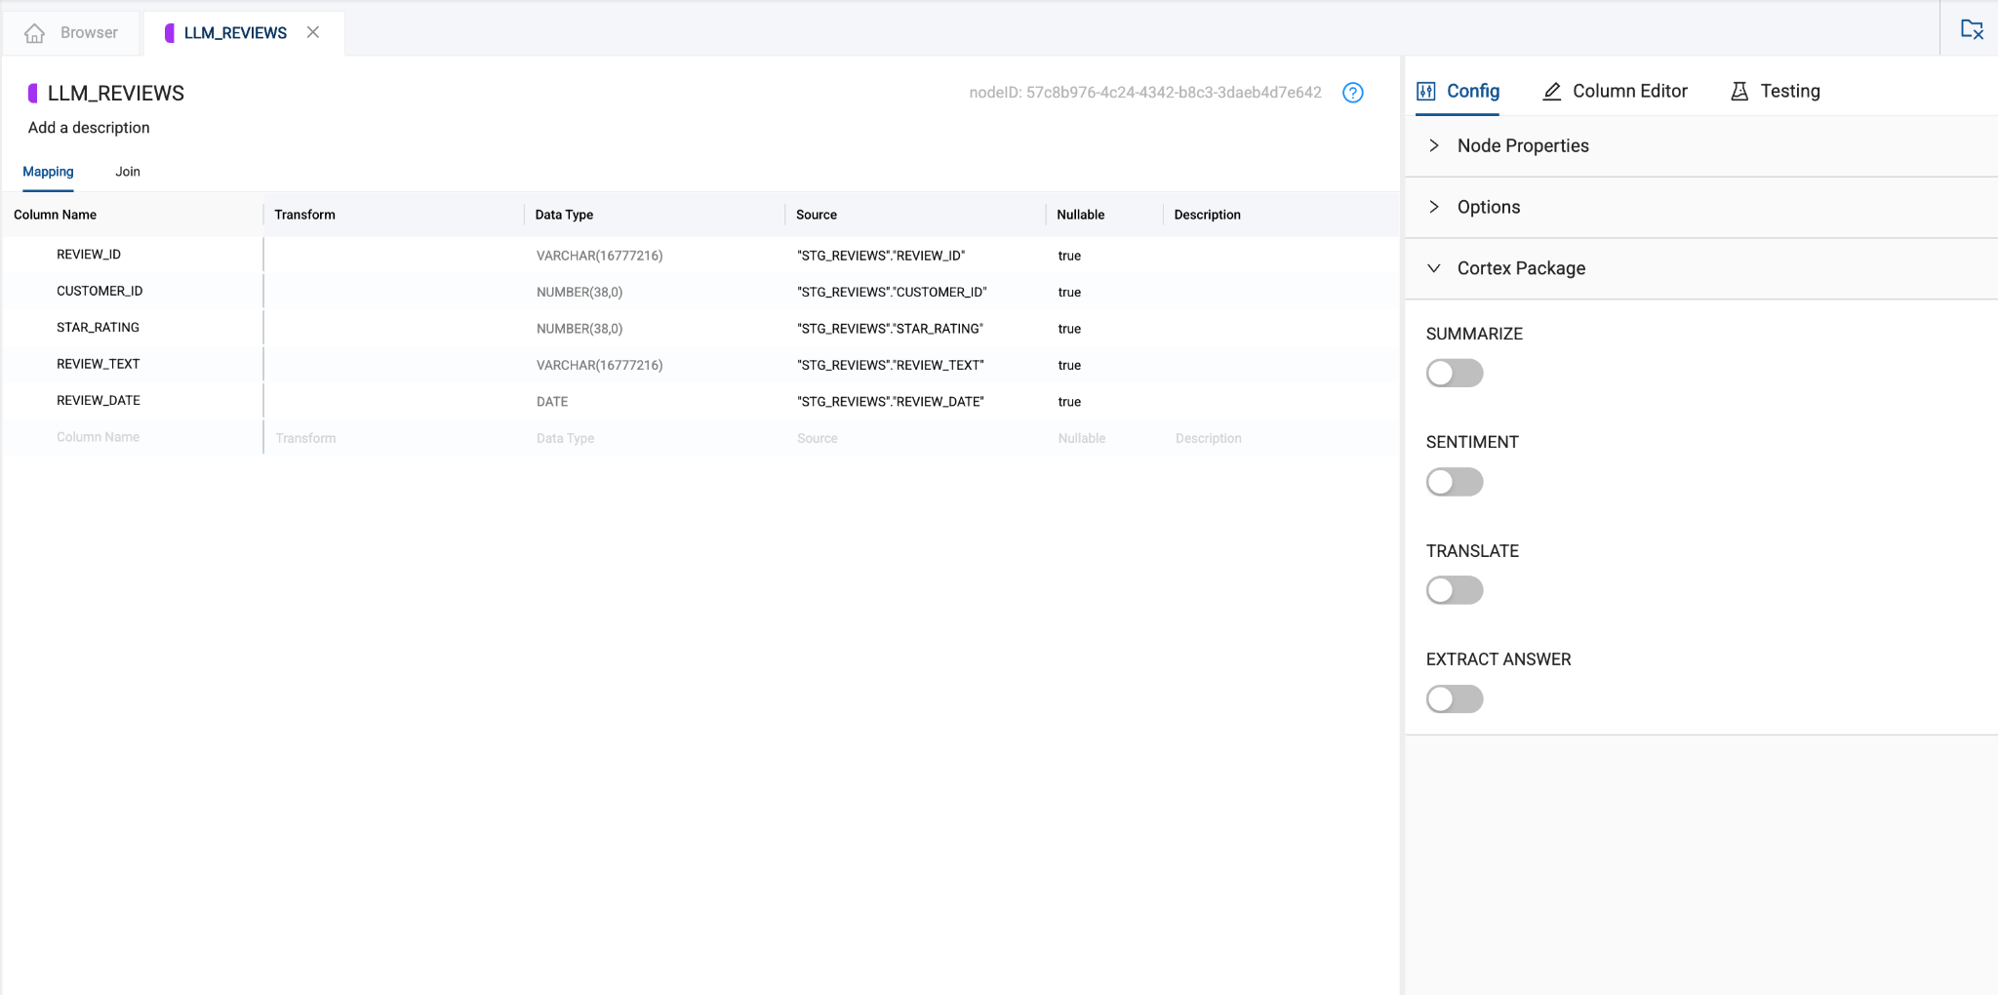Click the close-folder icon at top right
This screenshot has width=1998, height=995.
1972,29
